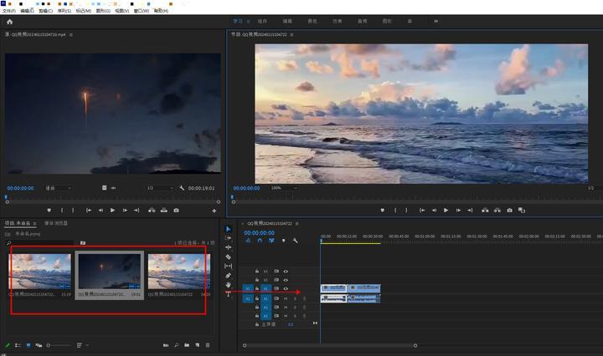Open the program monitor zoom level dropdown
Image resolution: width=603 pixels, height=356 pixels.
(281, 188)
